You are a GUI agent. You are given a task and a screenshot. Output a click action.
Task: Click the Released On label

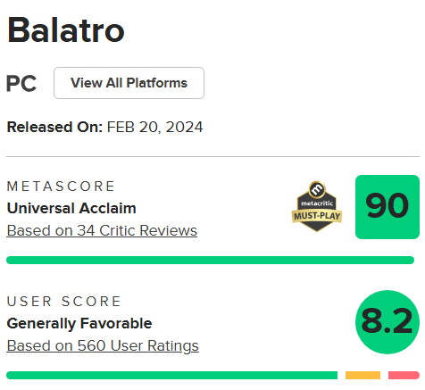click(x=54, y=127)
